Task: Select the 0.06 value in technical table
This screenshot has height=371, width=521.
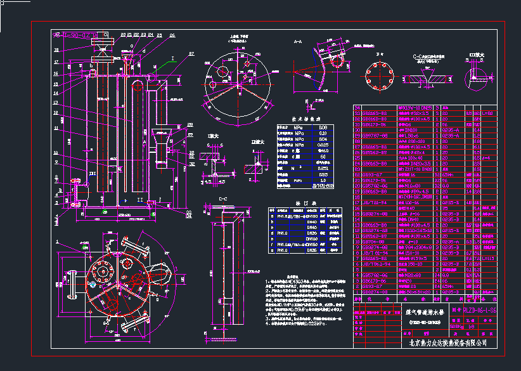Action: tap(323, 127)
